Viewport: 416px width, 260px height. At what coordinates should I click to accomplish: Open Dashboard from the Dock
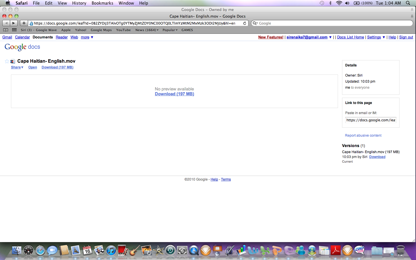coord(28,250)
